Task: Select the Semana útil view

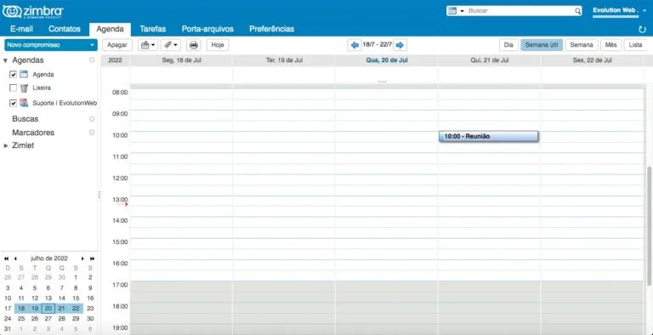Action: click(542, 45)
